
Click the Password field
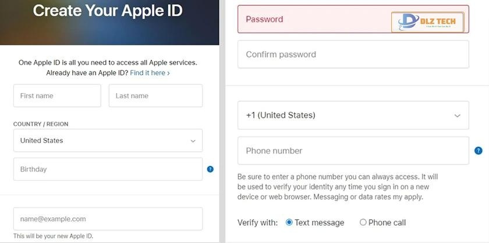314,19
